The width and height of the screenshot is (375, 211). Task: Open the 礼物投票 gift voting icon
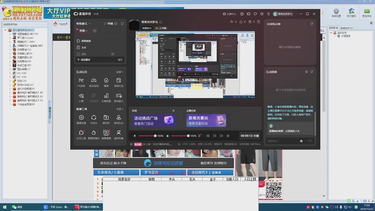click(x=106, y=98)
